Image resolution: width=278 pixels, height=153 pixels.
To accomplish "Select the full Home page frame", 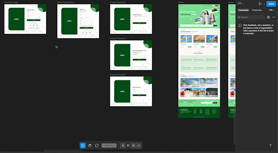I will click(199, 61).
